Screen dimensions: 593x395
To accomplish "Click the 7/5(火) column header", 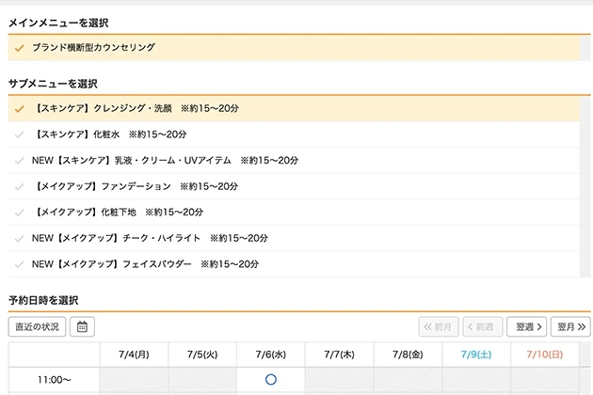I will (202, 355).
